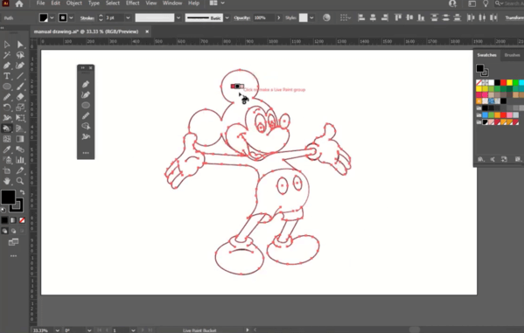The width and height of the screenshot is (524, 333).
Task: Open the stroke color dropdown in control bar
Action: pyautogui.click(x=71, y=18)
